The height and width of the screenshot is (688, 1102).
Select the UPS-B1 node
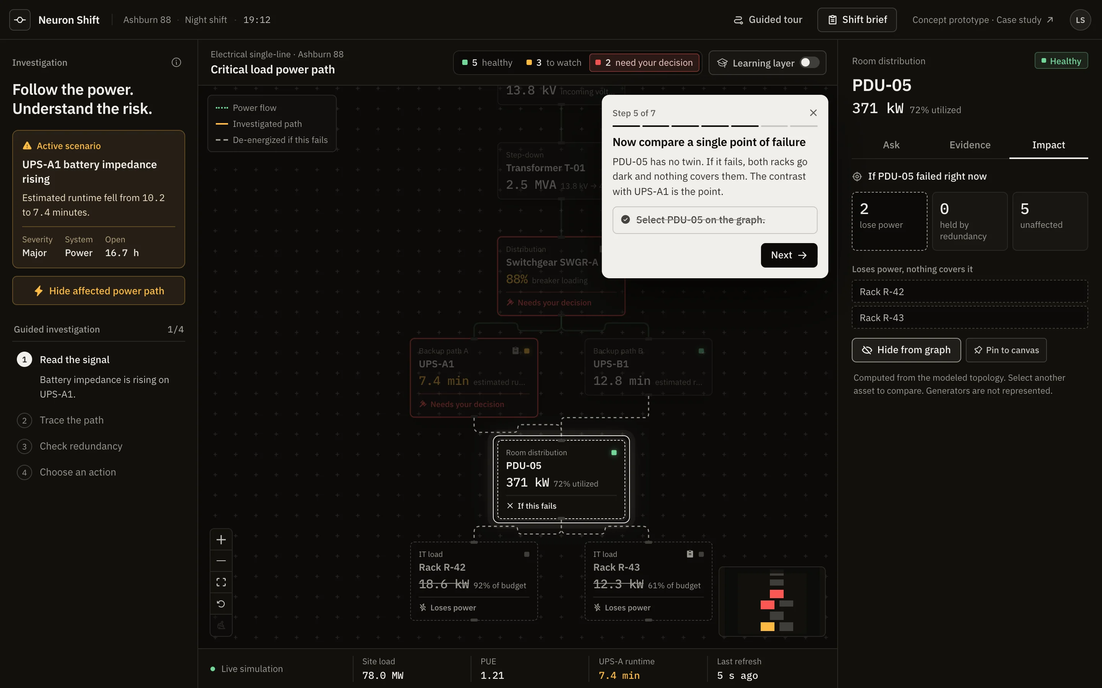[x=648, y=367]
